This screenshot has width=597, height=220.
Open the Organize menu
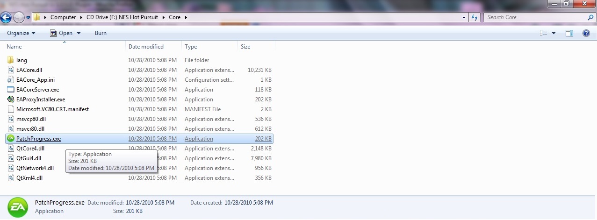(x=21, y=33)
